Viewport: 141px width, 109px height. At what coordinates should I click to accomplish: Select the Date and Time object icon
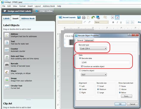[x=7, y=57]
